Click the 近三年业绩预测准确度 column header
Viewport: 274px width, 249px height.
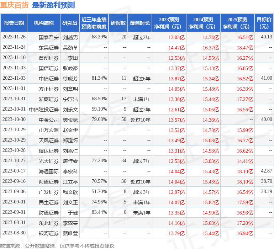coord(94,23)
